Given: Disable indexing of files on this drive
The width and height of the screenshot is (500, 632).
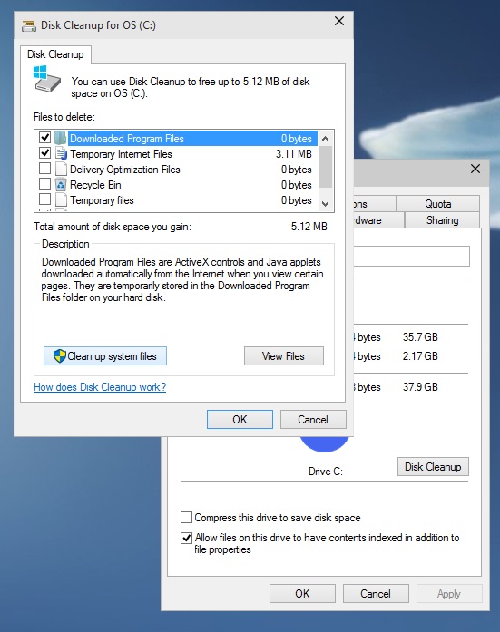Looking at the screenshot, I should point(186,538).
